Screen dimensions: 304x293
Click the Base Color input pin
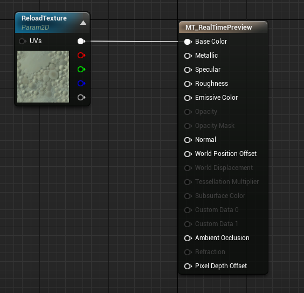point(188,42)
